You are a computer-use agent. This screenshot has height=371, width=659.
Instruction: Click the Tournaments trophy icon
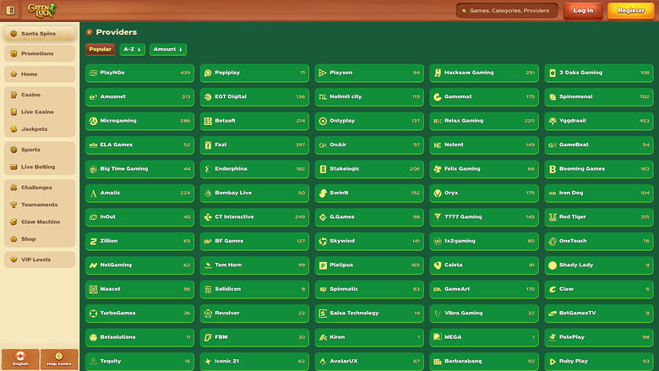click(14, 205)
